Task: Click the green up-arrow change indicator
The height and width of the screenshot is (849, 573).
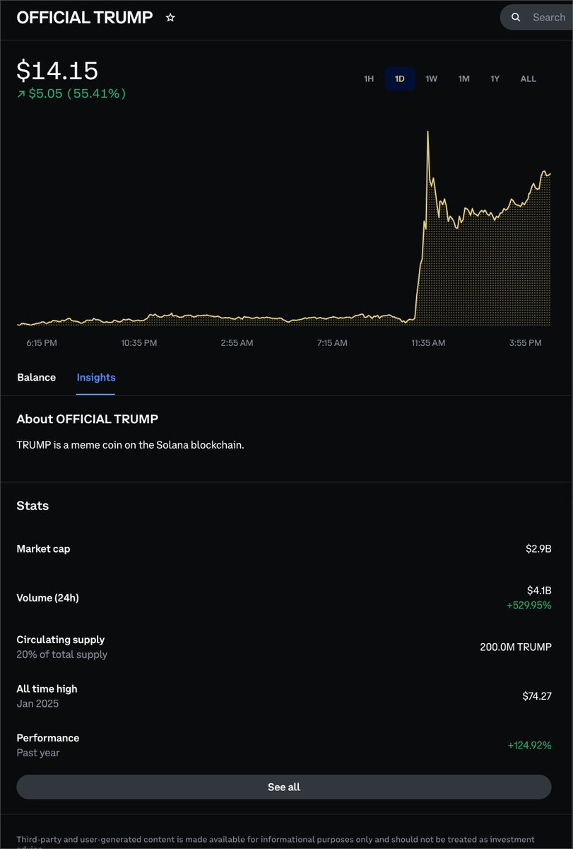Action: point(21,93)
